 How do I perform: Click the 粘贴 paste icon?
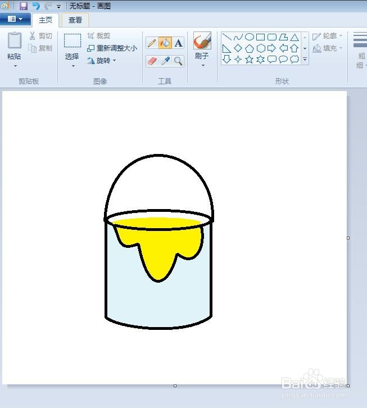(14, 40)
